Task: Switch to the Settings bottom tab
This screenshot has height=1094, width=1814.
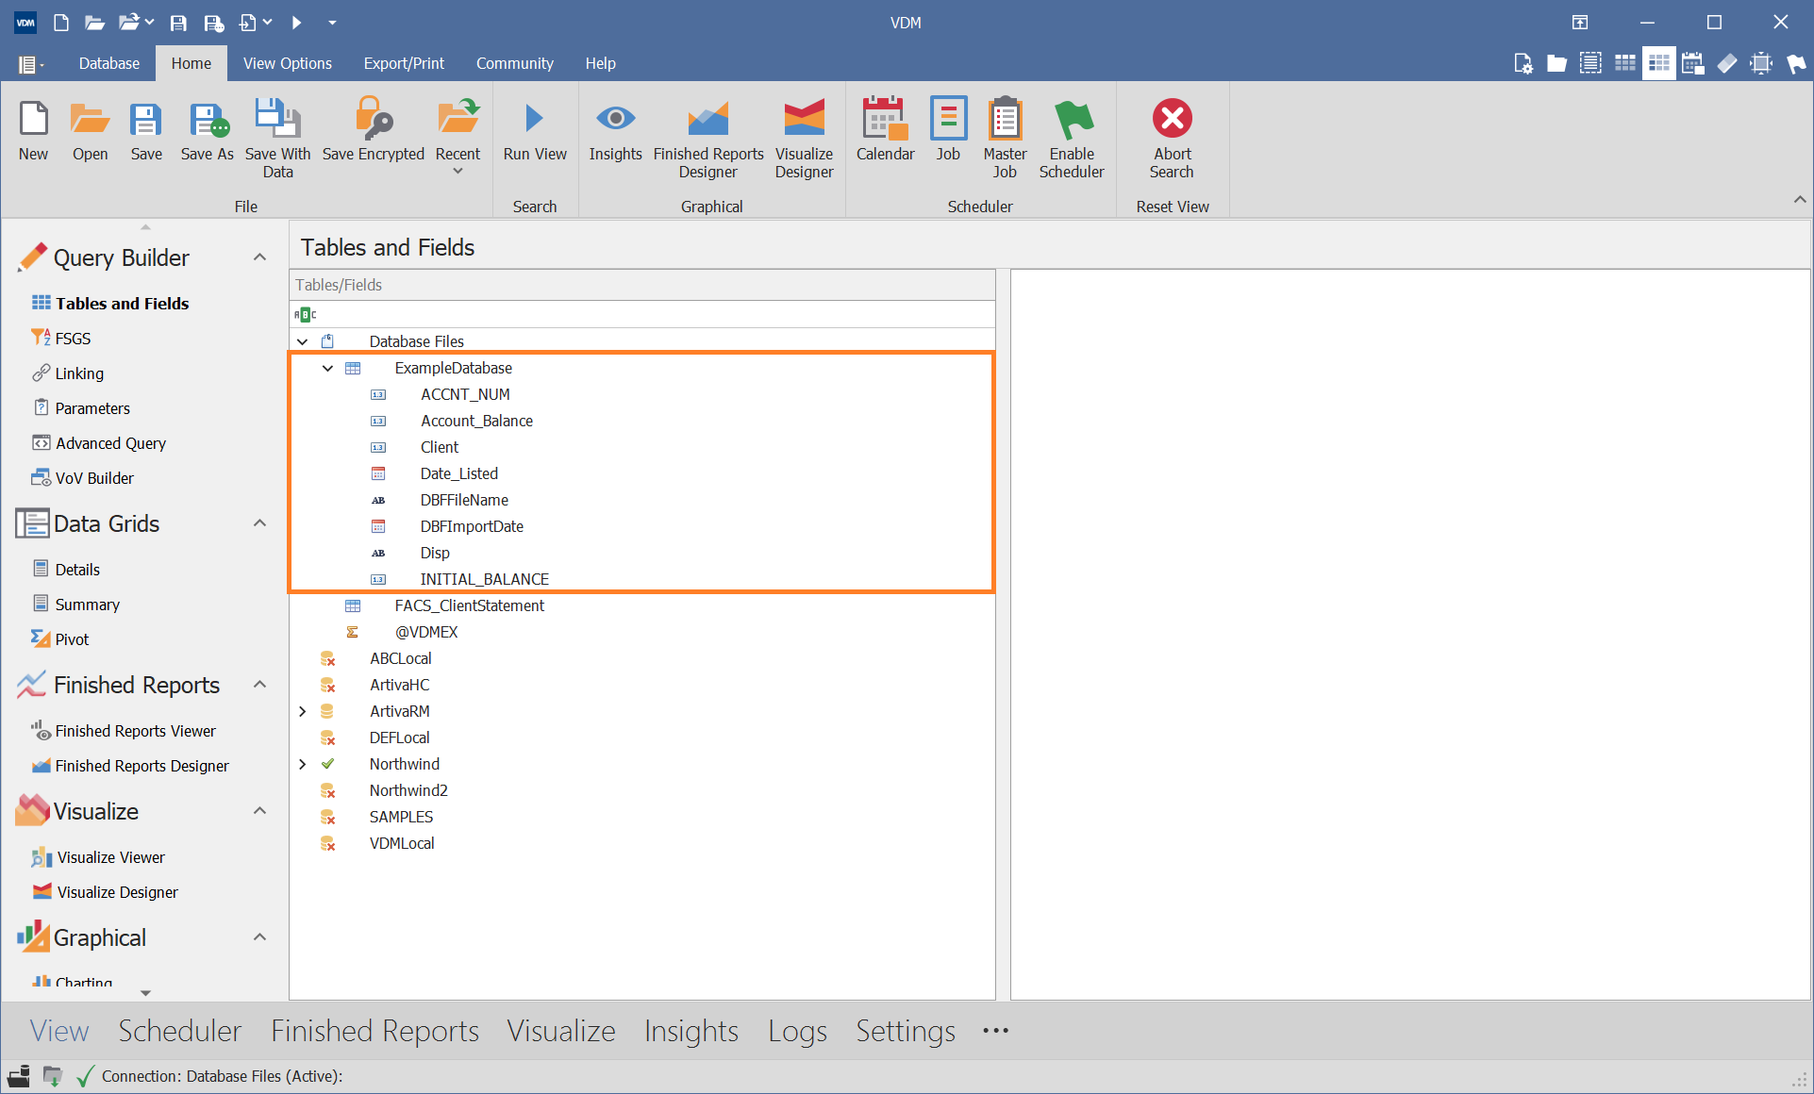Action: click(905, 1030)
